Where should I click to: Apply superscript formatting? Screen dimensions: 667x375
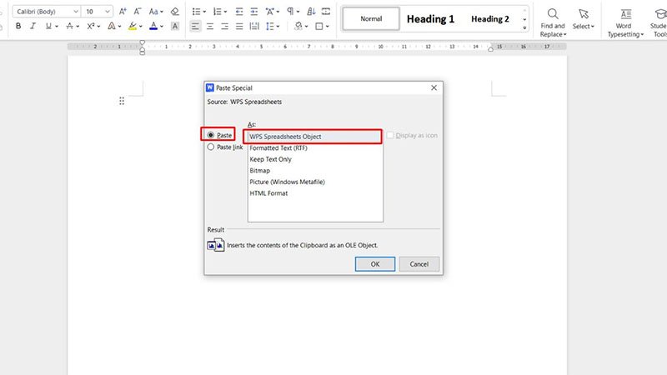coord(91,27)
